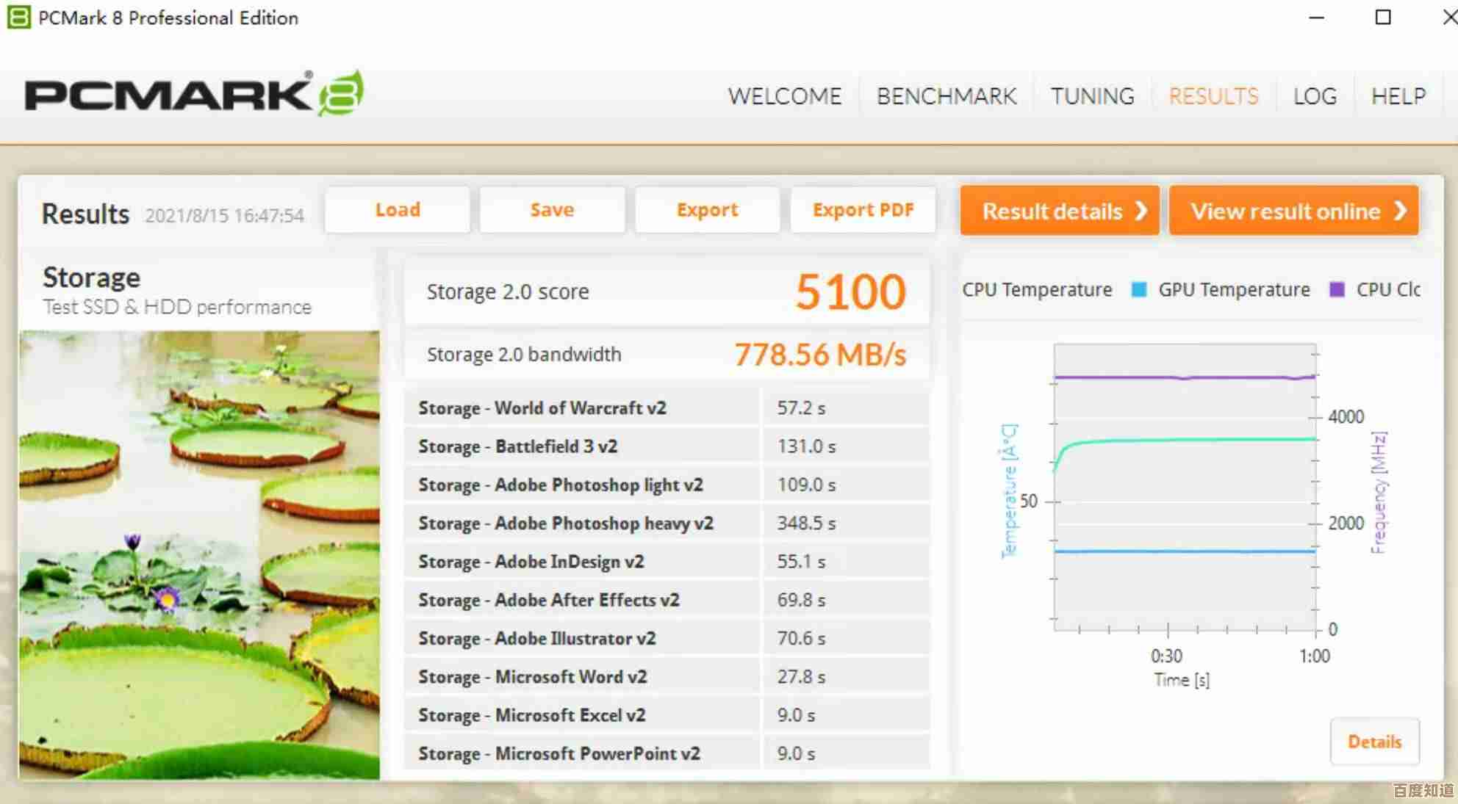Click the Export button

(707, 210)
